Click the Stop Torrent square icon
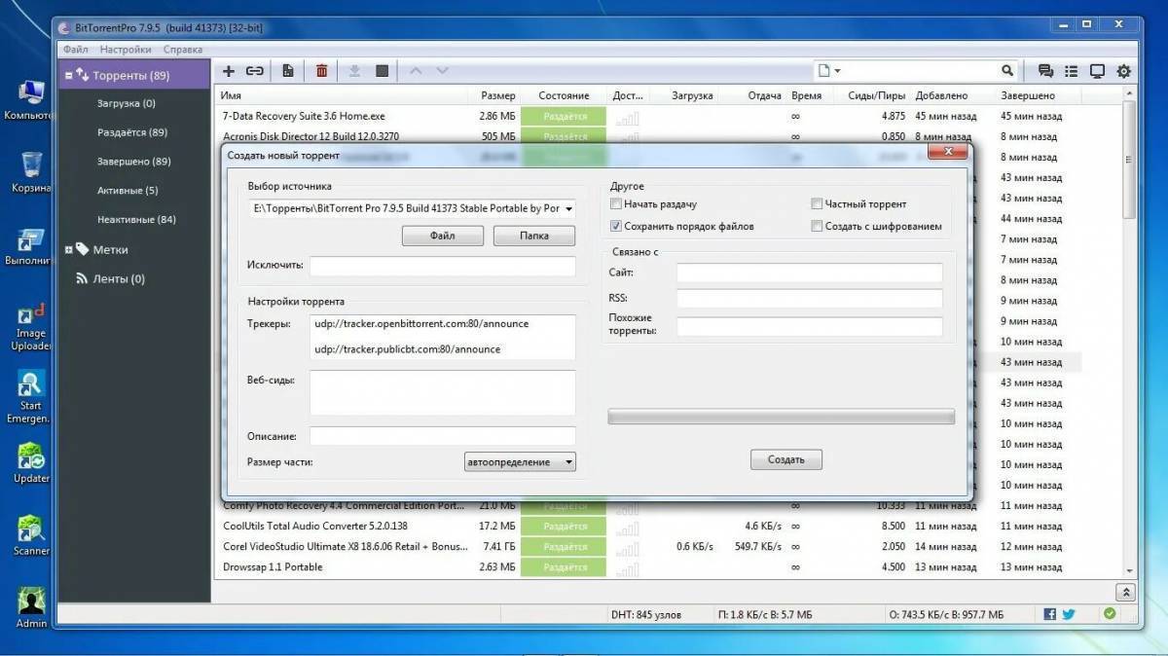 tap(383, 71)
